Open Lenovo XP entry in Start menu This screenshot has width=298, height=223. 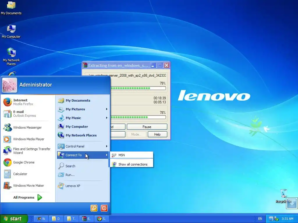click(83, 186)
